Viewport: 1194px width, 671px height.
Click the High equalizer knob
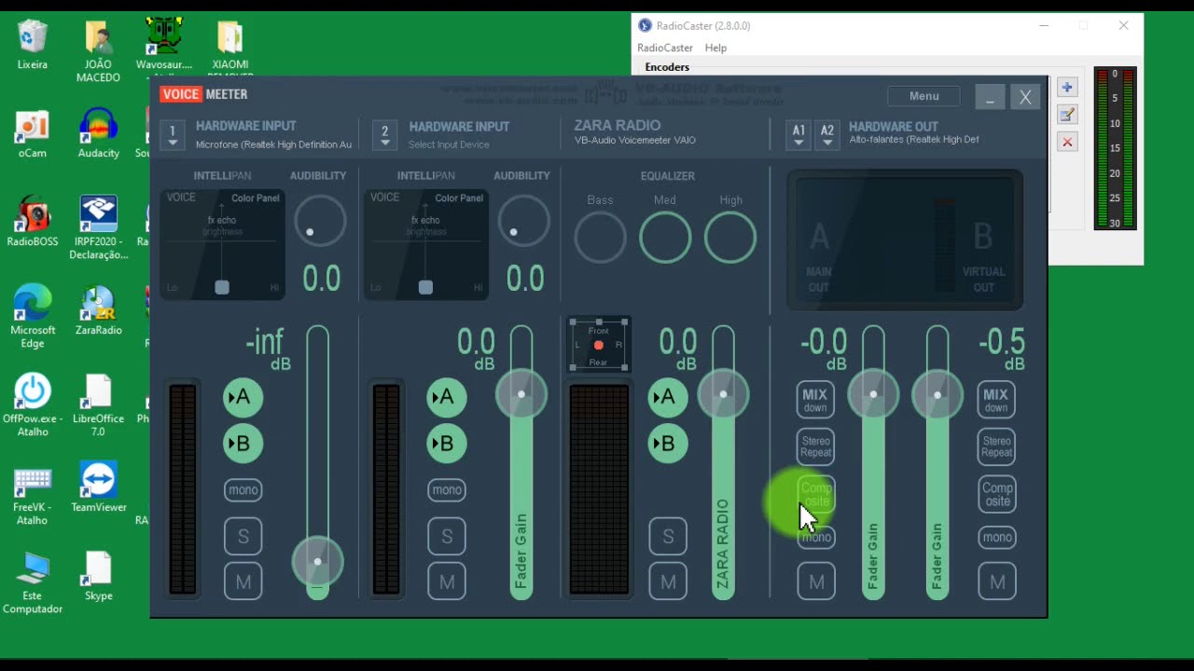tap(730, 238)
